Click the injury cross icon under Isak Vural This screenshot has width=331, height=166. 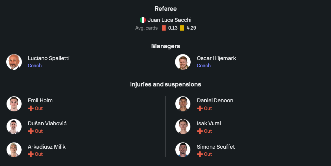click(x=200, y=131)
